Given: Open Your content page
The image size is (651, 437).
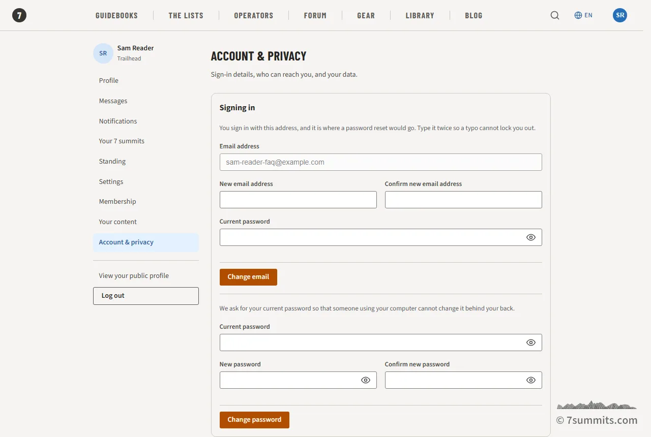Looking at the screenshot, I should coord(146,222).
